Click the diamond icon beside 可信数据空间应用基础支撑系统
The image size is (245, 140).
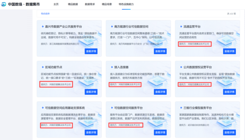(42, 108)
